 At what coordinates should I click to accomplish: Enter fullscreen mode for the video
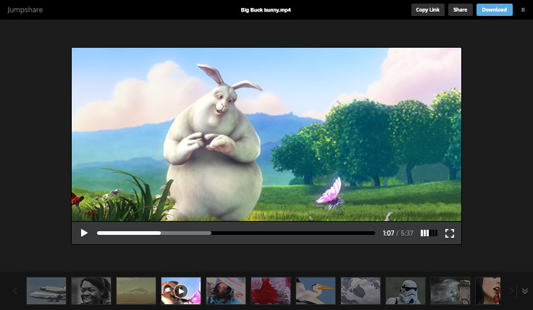450,233
